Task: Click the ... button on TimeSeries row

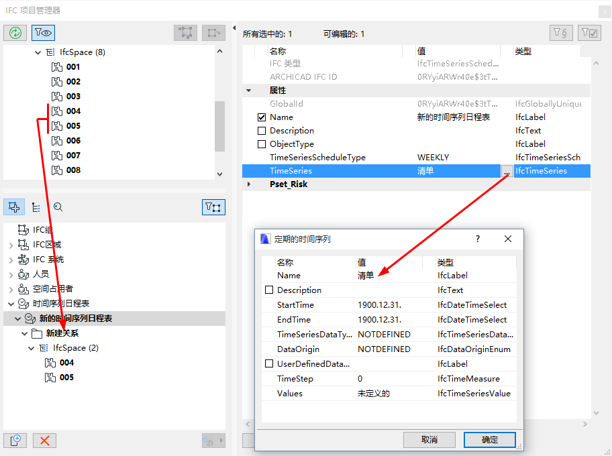Action: coord(507,171)
